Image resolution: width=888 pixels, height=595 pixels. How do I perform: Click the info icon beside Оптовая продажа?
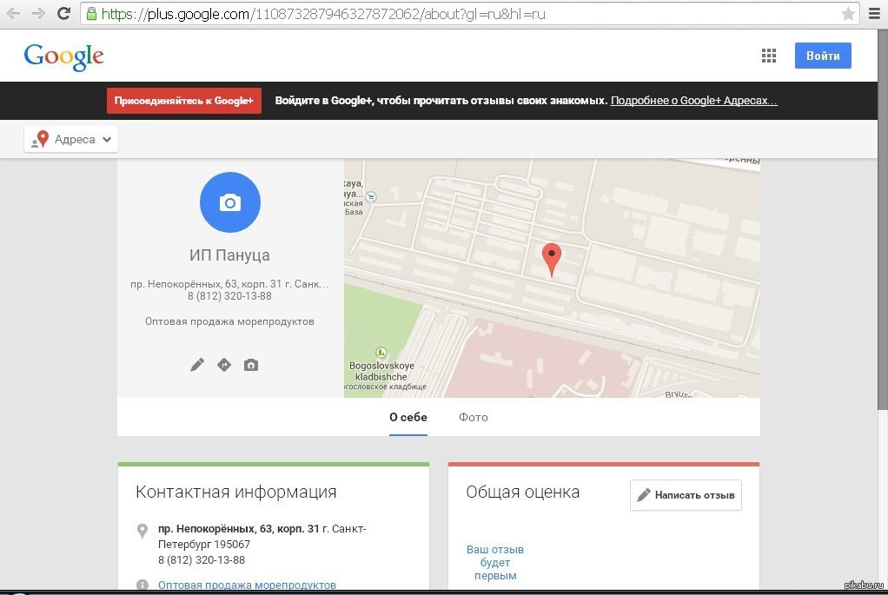(142, 585)
